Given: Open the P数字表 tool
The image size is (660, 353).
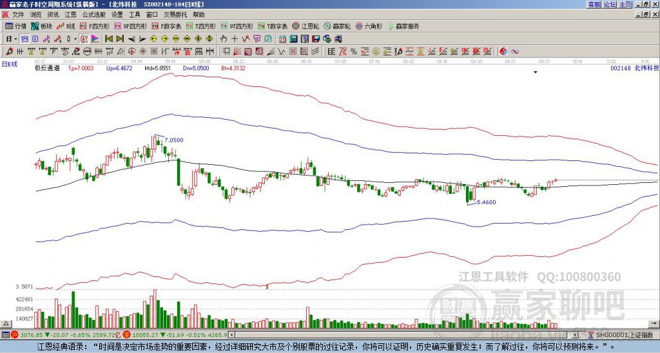Looking at the screenshot, I should pyautogui.click(x=166, y=26).
